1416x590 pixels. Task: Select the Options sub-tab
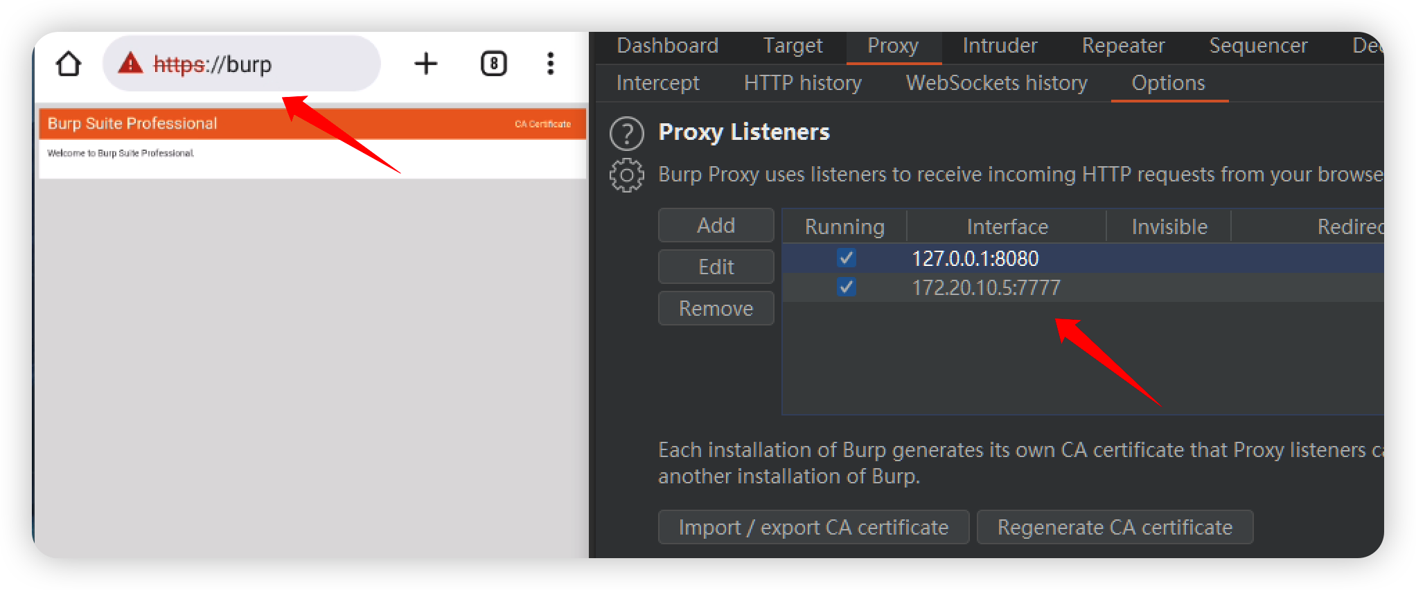[x=1169, y=83]
